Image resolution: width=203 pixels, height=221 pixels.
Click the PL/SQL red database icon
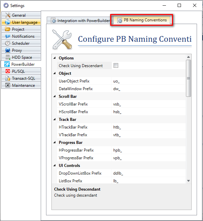8,71
